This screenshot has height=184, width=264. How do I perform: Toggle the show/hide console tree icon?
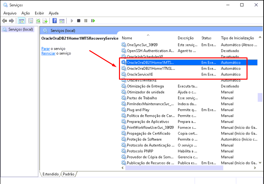pos(21,21)
